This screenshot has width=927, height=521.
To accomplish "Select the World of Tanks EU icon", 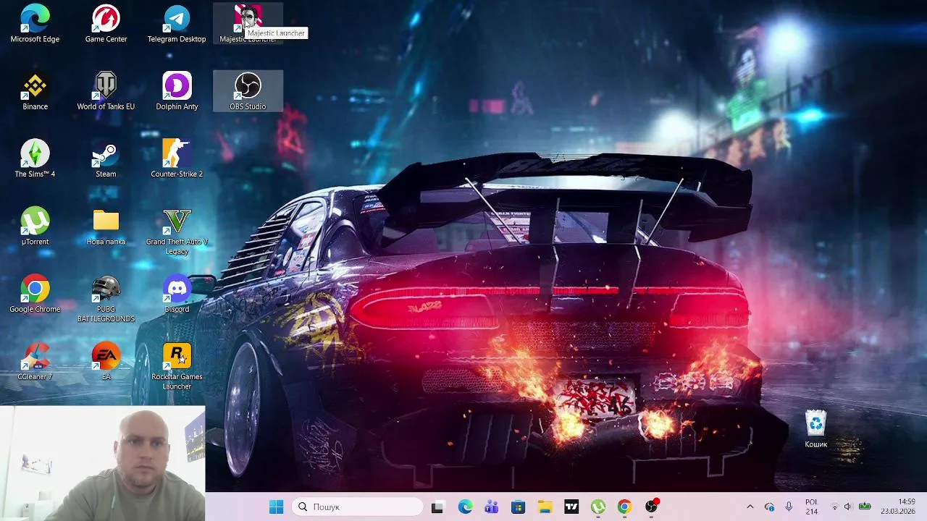I will pyautogui.click(x=106, y=91).
